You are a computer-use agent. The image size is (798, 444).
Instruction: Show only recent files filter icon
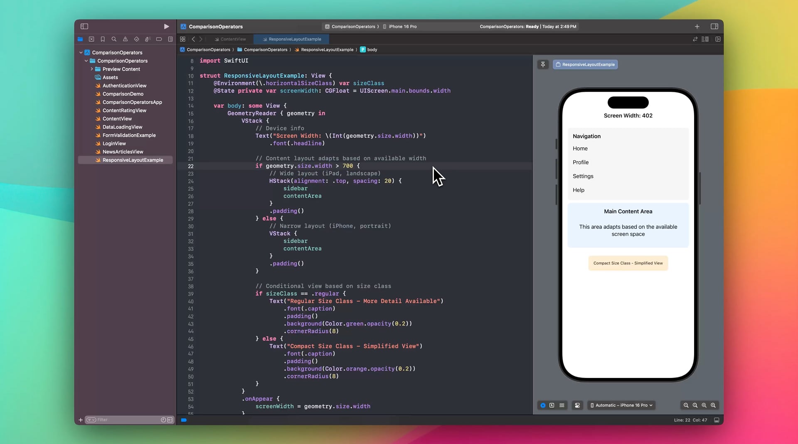tap(163, 420)
